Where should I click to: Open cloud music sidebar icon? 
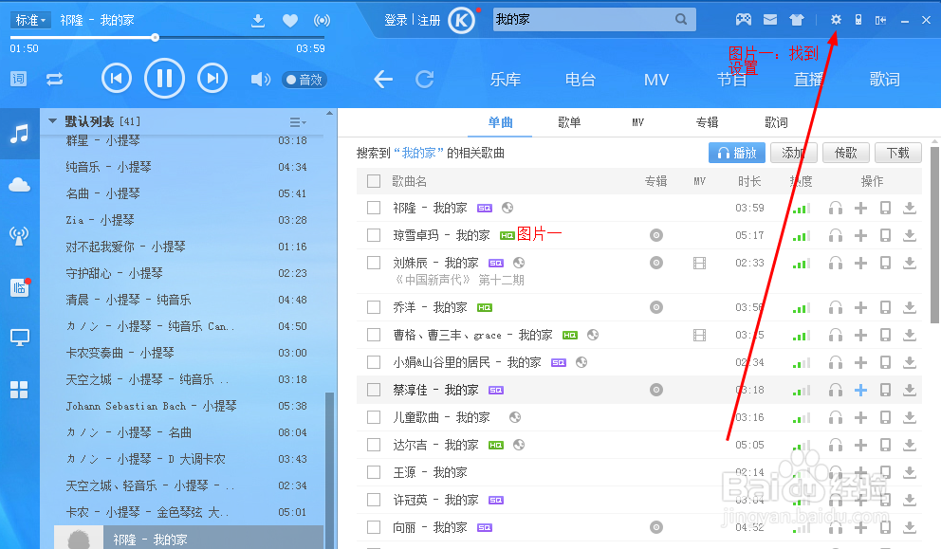tap(19, 185)
